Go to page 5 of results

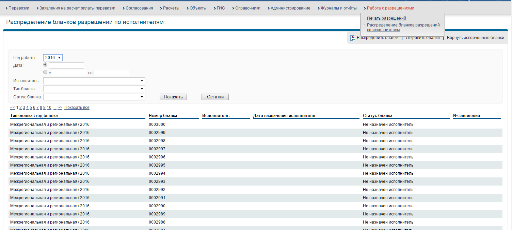(x=31, y=108)
